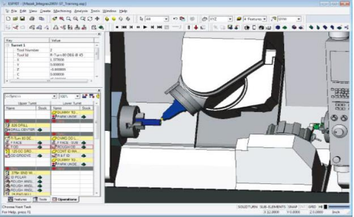Click the Open file folder icon

click(x=15, y=19)
